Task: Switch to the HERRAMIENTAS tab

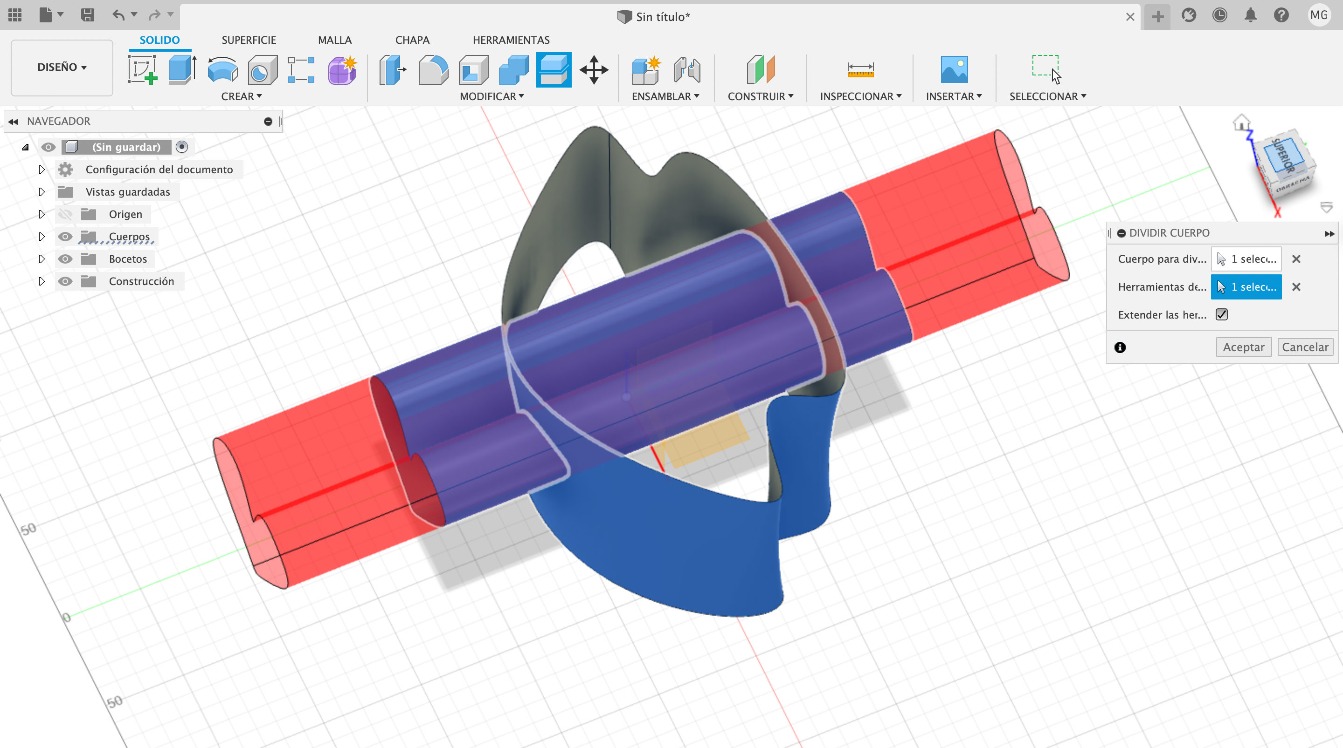Action: (511, 40)
